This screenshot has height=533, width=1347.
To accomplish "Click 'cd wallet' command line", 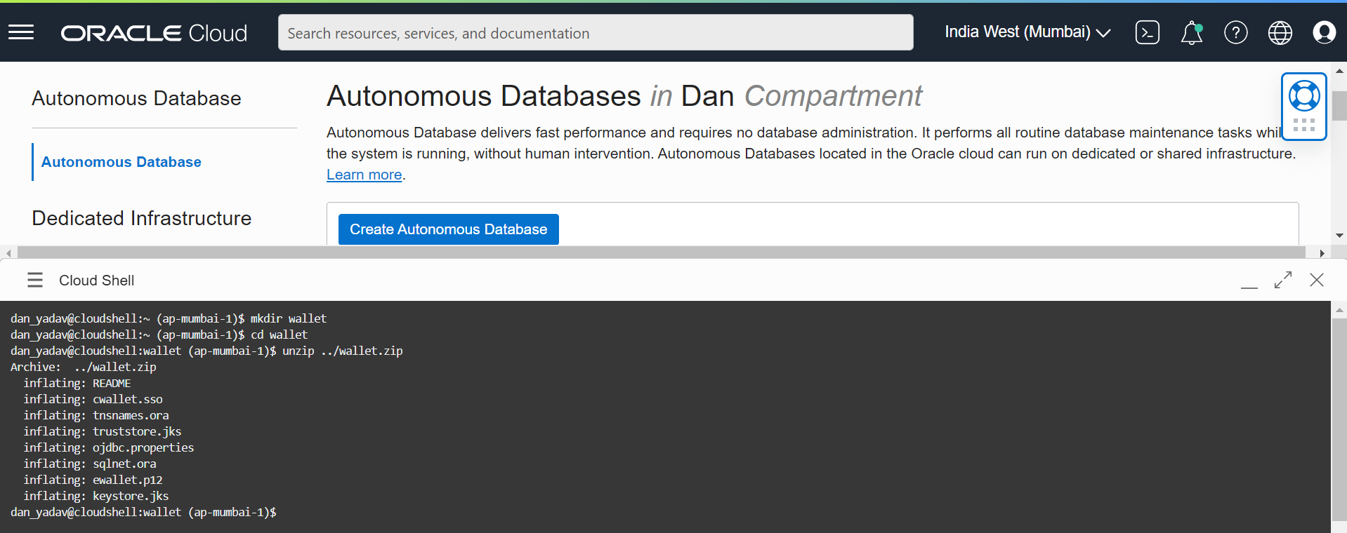I will click(159, 335).
